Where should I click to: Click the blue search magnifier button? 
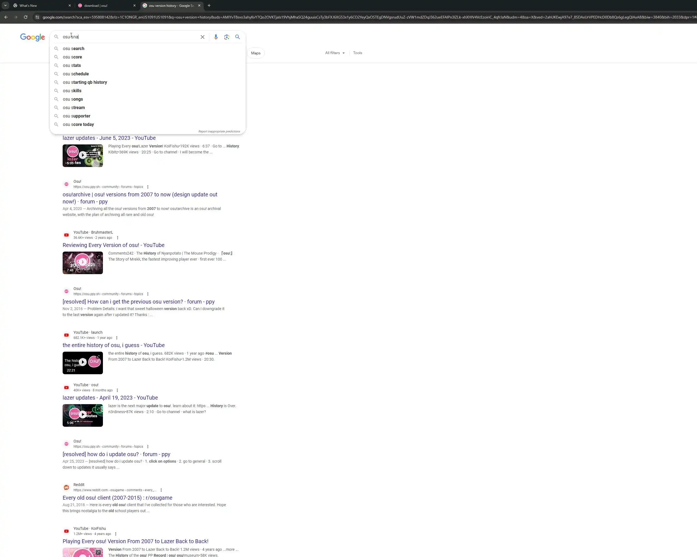(238, 37)
